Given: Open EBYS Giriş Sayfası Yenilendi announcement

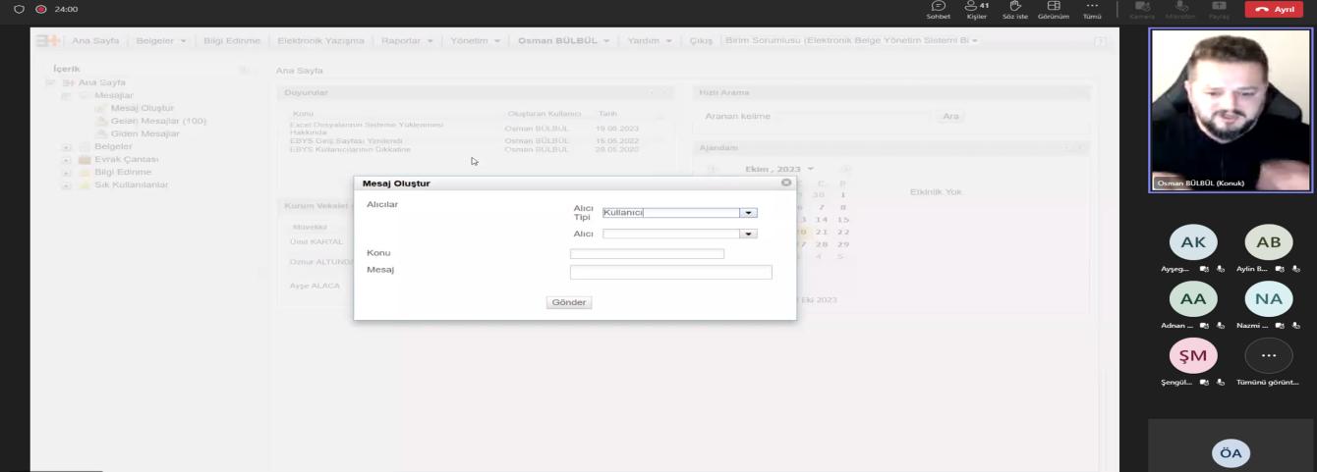Looking at the screenshot, I should click(x=346, y=140).
